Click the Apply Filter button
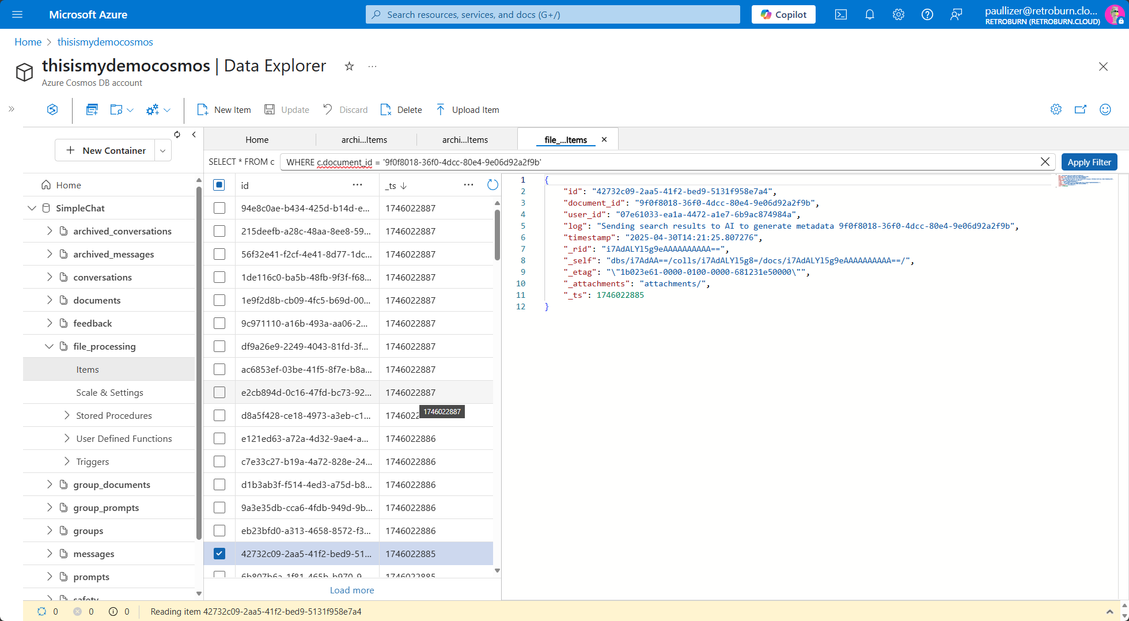Image resolution: width=1129 pixels, height=621 pixels. tap(1089, 162)
